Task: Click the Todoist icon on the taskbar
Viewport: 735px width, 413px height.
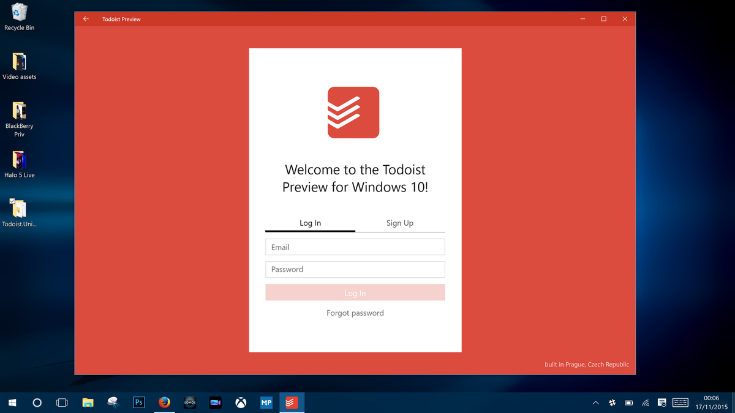Action: (x=292, y=403)
